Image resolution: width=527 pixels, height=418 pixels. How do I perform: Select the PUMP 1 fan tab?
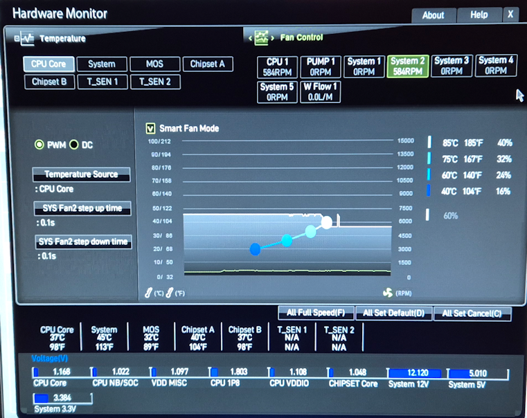pos(321,67)
